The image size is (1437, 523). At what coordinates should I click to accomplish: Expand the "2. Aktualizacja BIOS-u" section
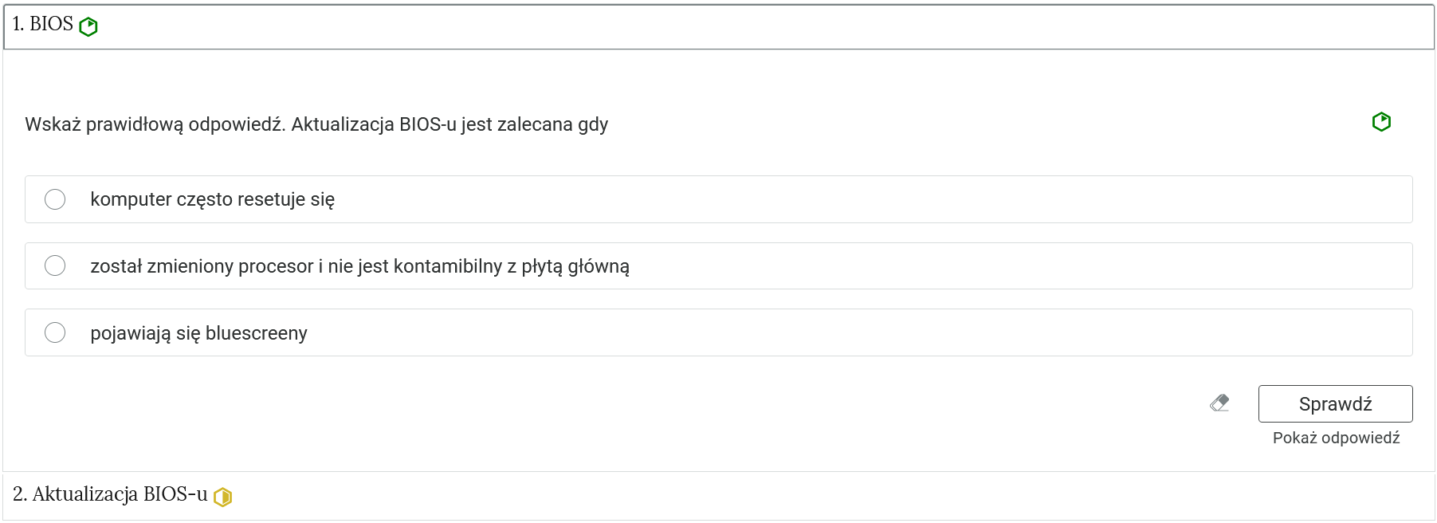click(x=717, y=496)
